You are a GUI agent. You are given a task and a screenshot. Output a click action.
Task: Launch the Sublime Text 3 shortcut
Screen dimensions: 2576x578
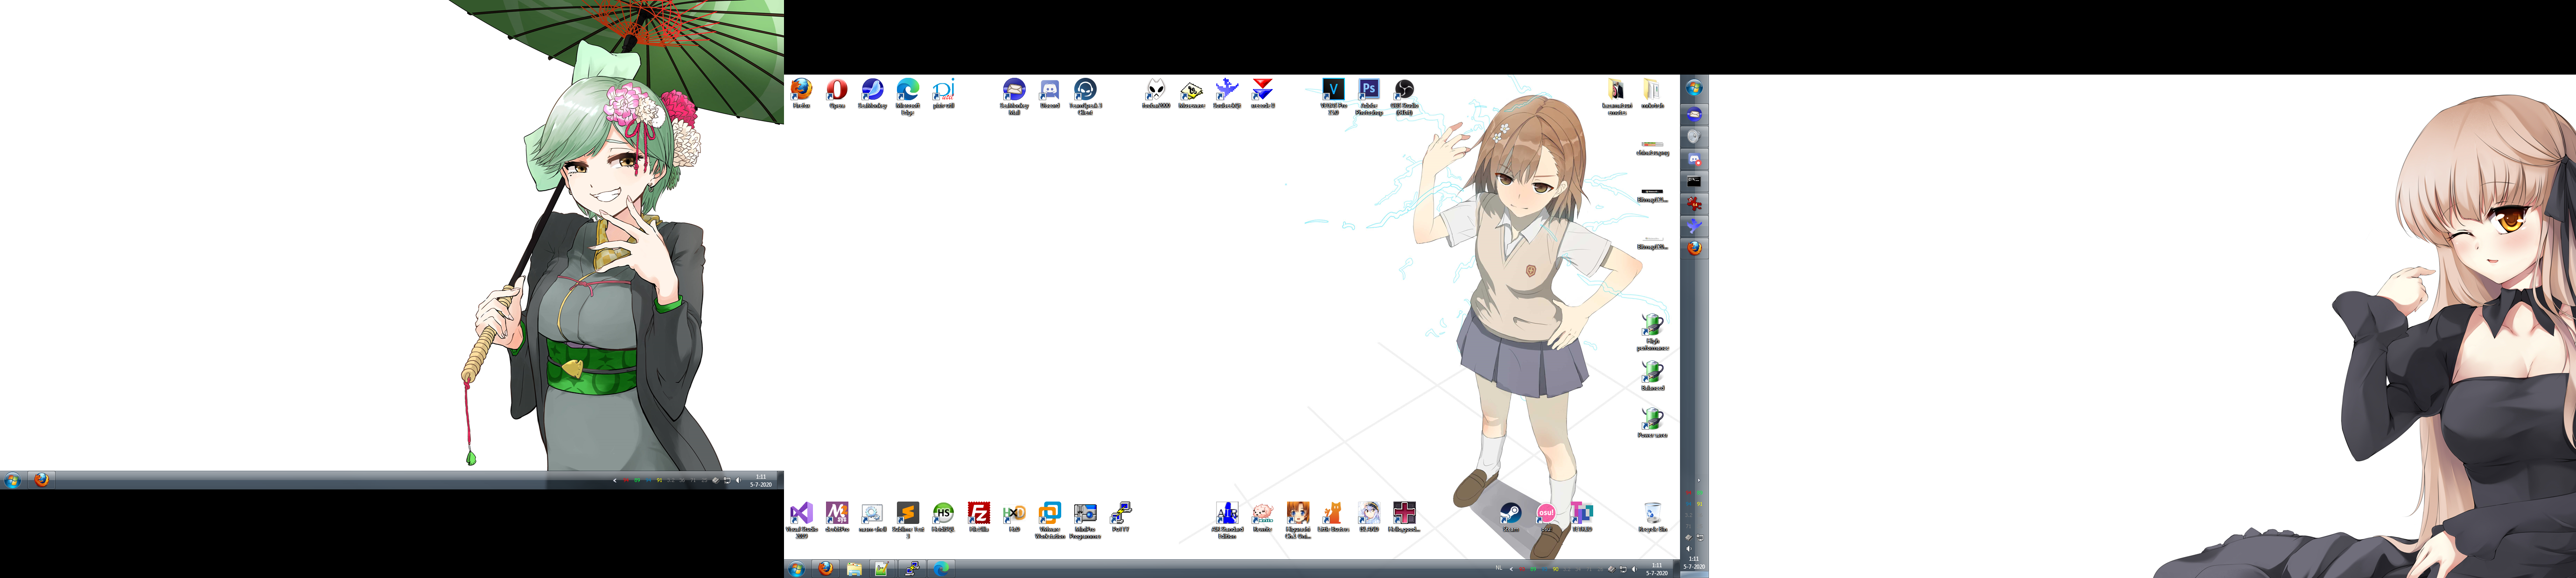click(x=908, y=520)
